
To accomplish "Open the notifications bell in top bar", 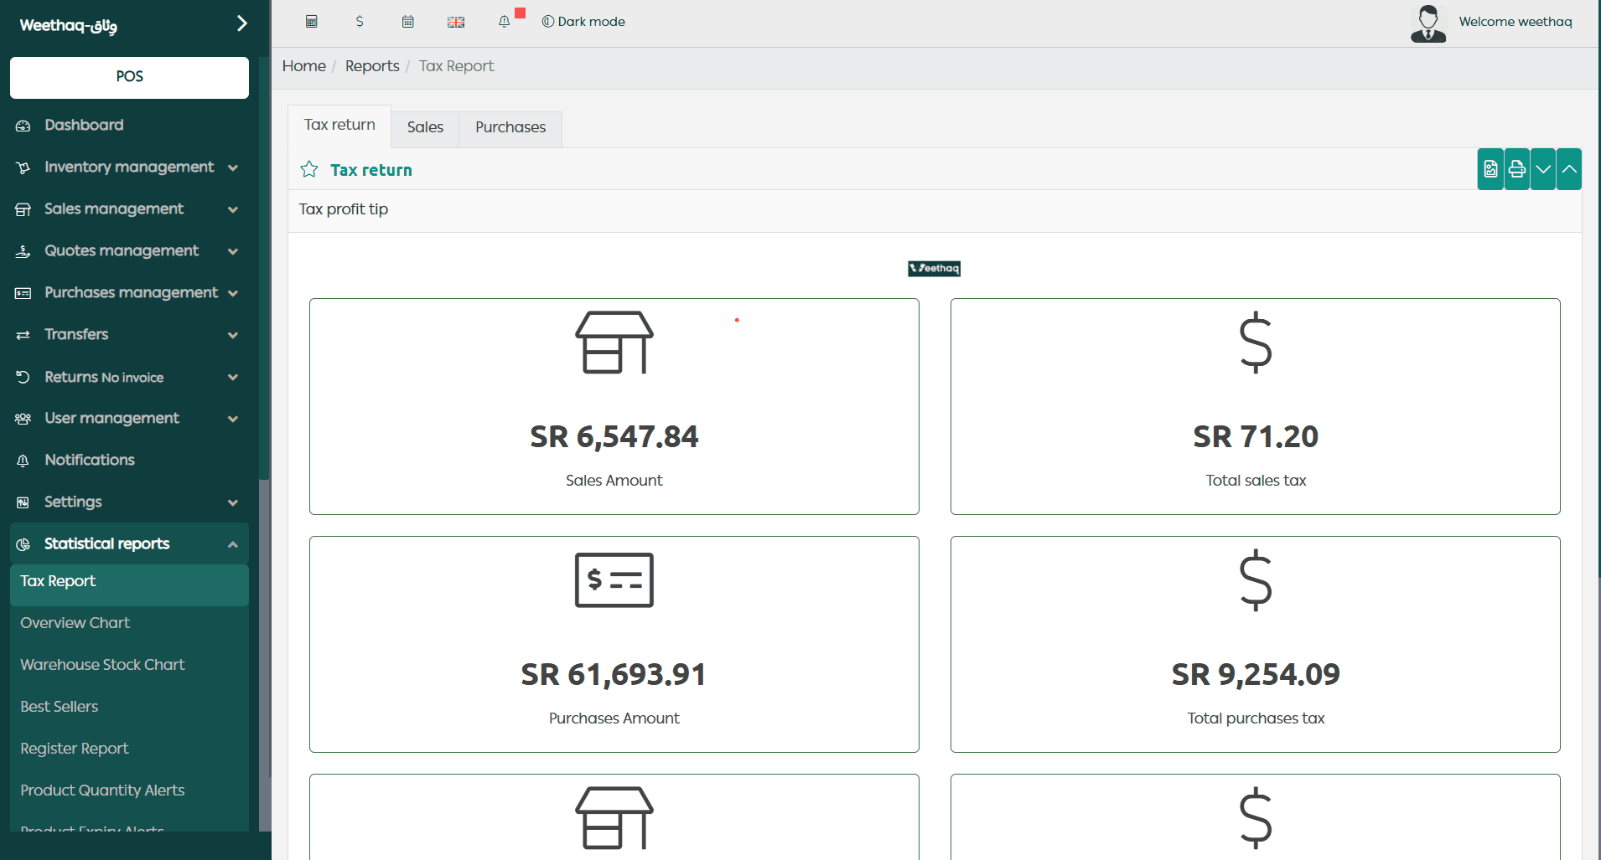I will point(504,22).
